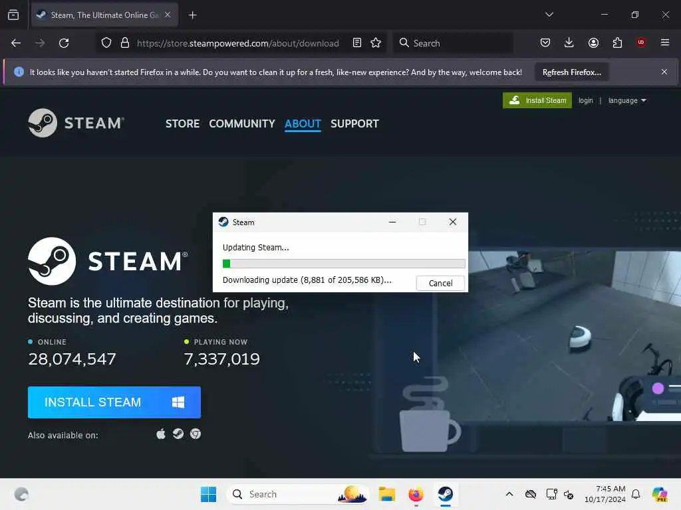Image resolution: width=681 pixels, height=510 pixels.
Task: Dismiss the Firefox refresh notification bar
Action: pyautogui.click(x=664, y=72)
